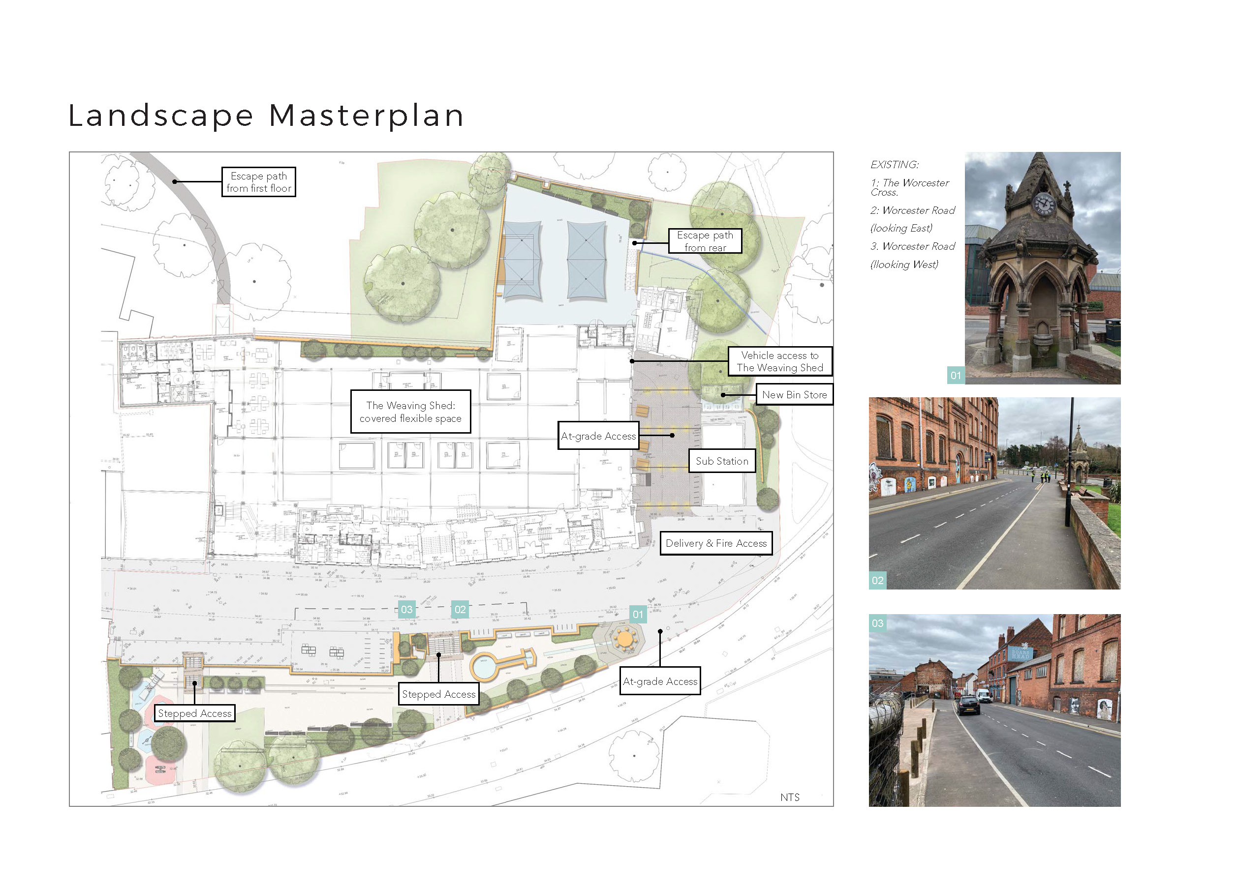Viewport: 1238px width, 886px height.
Task: Click the 'Vehicle access to The Weaving Shed' label
Action: click(x=780, y=361)
